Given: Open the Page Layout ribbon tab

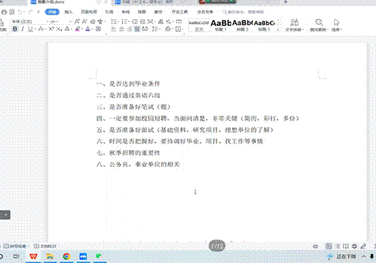Looking at the screenshot, I should tap(89, 12).
